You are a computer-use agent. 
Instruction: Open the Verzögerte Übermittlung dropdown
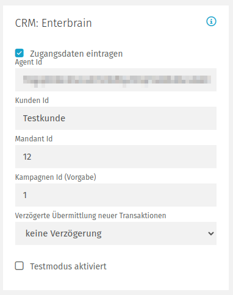[116, 233]
